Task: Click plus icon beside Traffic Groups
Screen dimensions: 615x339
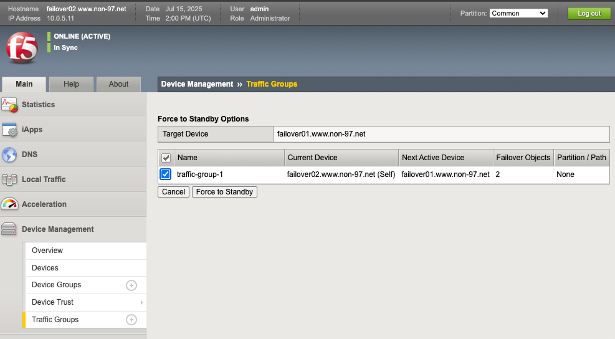Action: pos(131,320)
